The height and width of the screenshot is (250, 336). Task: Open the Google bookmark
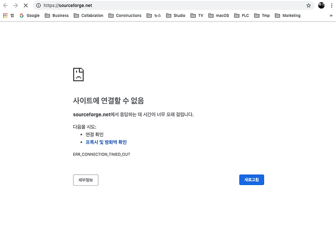29,15
